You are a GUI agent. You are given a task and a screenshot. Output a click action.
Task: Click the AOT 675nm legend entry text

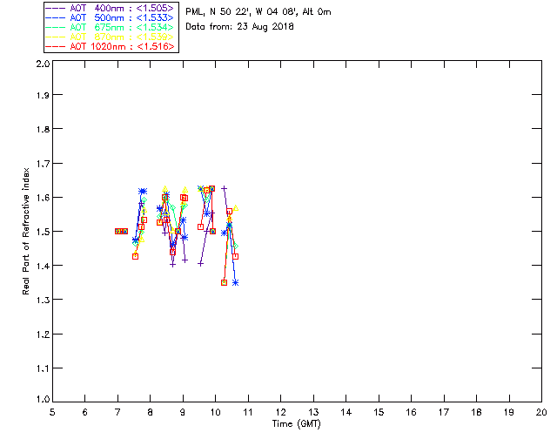[x=122, y=27]
